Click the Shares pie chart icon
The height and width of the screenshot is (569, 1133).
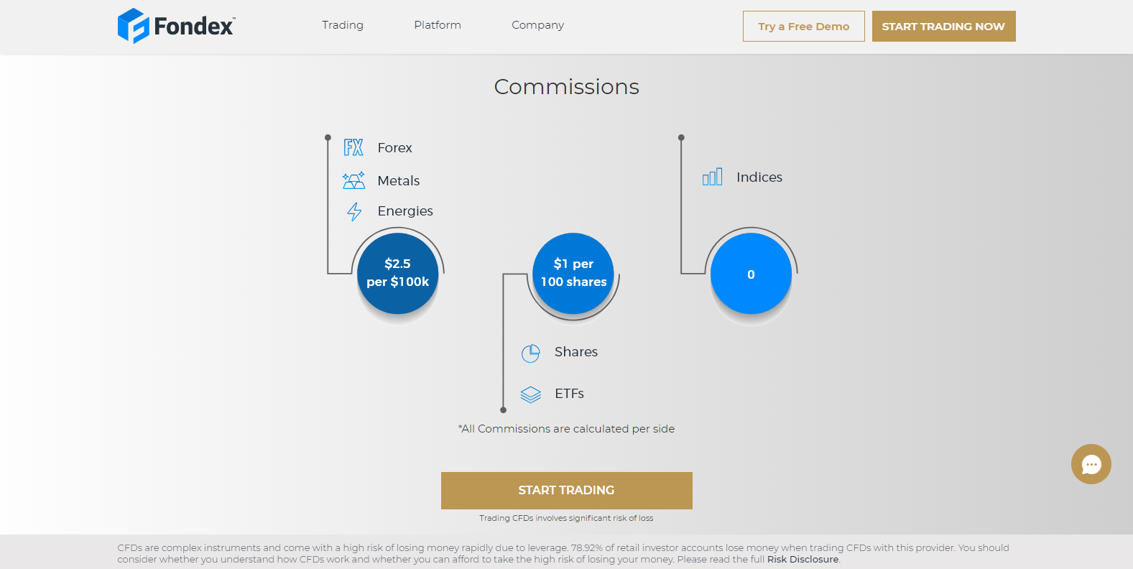pos(530,353)
